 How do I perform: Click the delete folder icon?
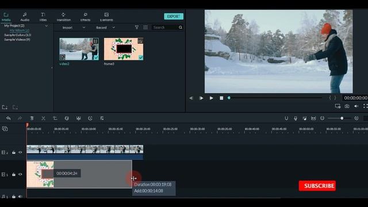[x=15, y=108]
